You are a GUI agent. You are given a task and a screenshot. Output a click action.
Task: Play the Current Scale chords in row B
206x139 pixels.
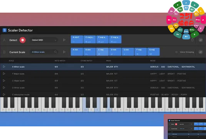(x=64, y=52)
